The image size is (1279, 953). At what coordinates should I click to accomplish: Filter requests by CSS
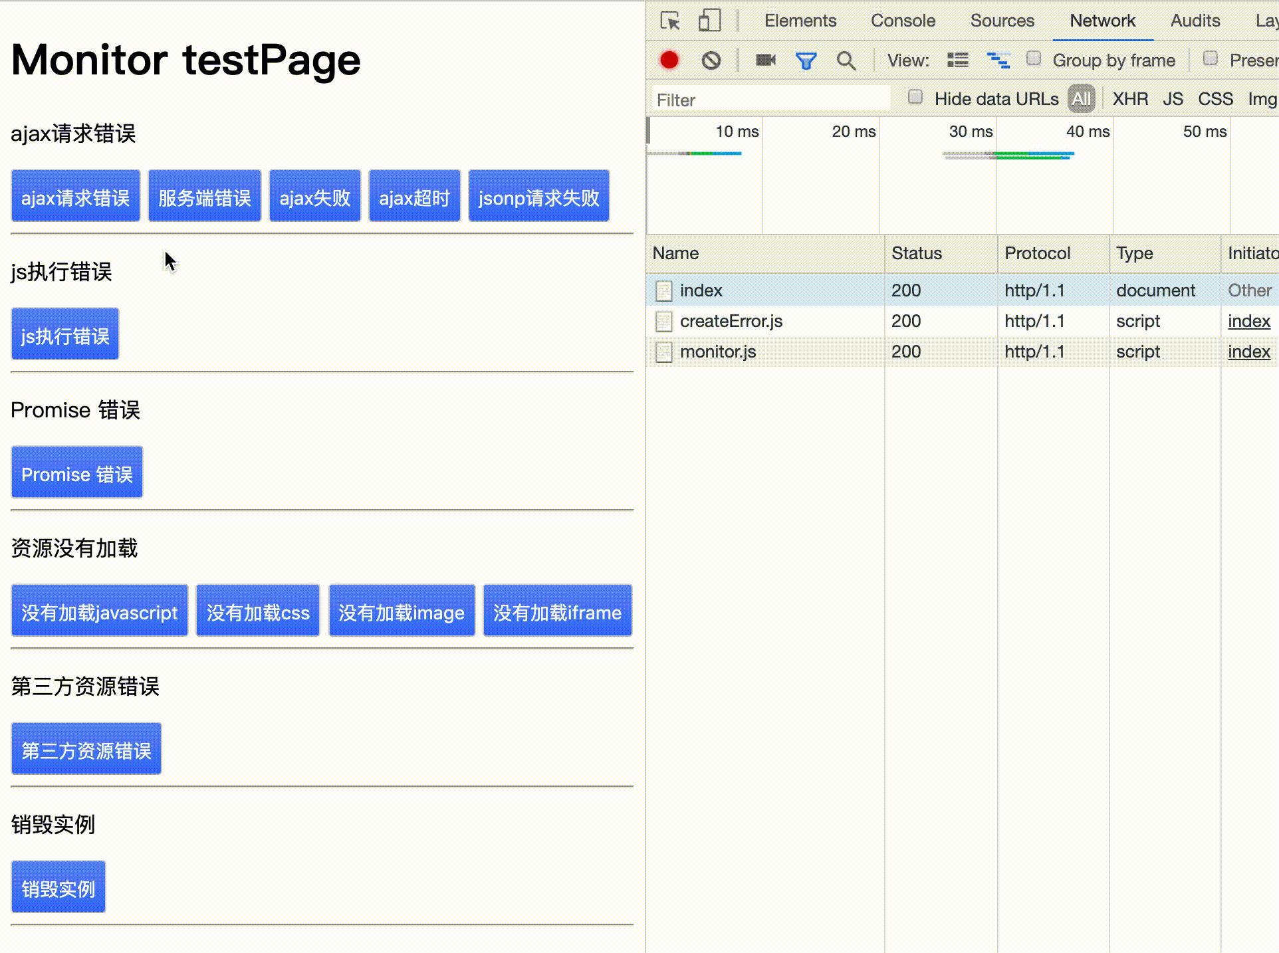point(1215,99)
